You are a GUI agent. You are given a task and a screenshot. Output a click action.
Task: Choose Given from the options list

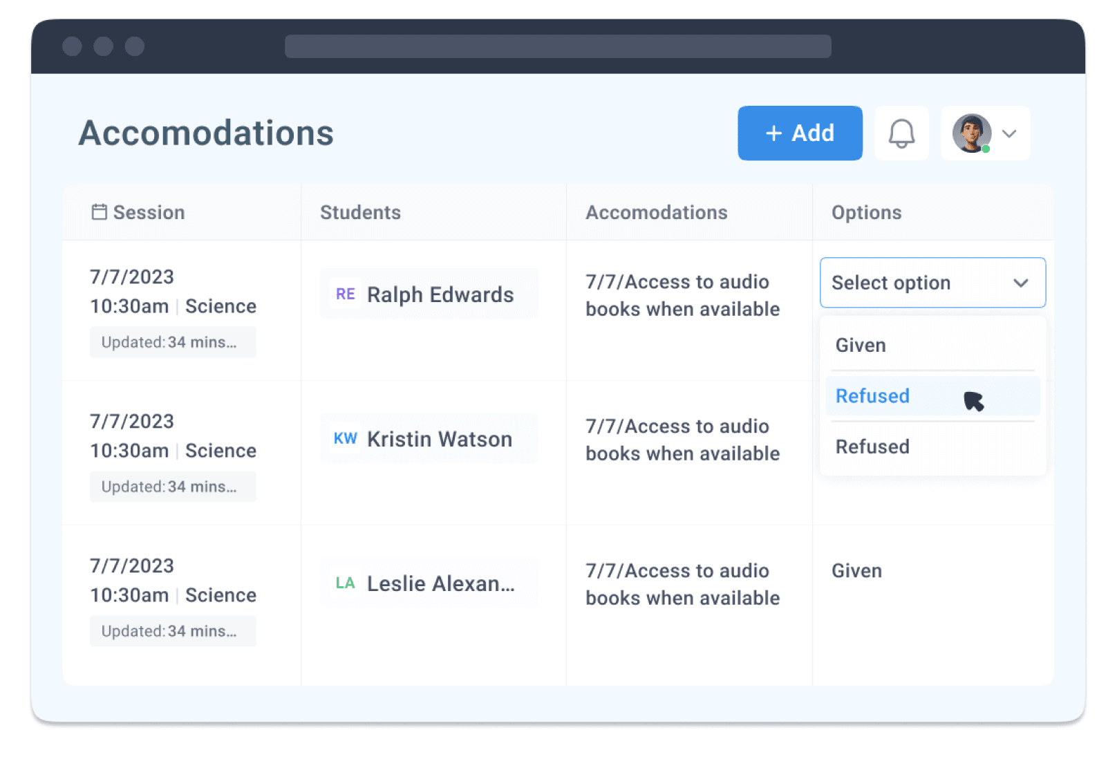[x=861, y=345]
